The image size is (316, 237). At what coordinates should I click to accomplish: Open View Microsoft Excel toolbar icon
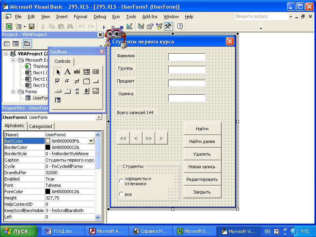click(9, 26)
